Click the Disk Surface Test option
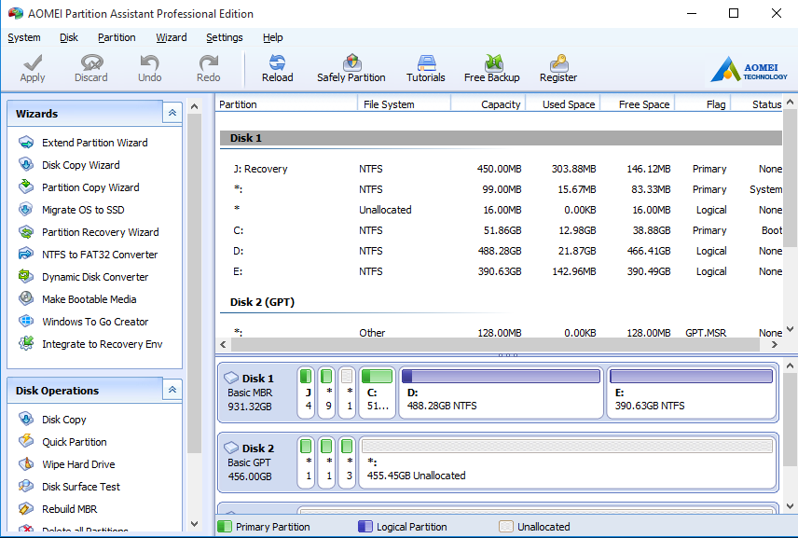 click(x=80, y=487)
